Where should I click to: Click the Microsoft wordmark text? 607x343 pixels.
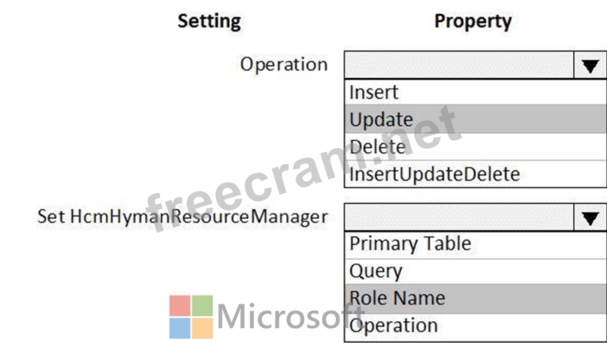click(x=282, y=317)
